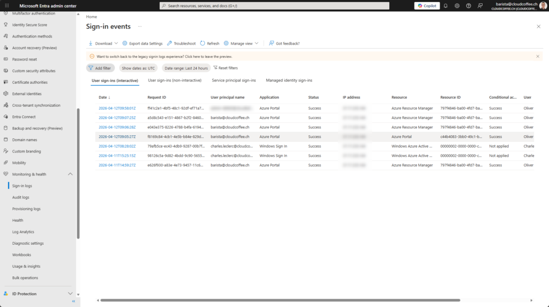Image resolution: width=549 pixels, height=307 pixels.
Task: Click the Home breadcrumb link
Action: pos(91,17)
